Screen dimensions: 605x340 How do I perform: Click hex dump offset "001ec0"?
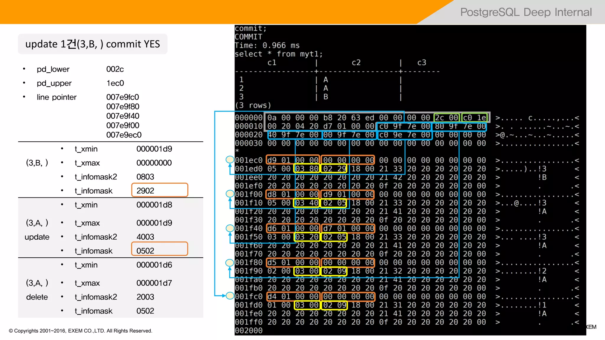[x=249, y=160]
